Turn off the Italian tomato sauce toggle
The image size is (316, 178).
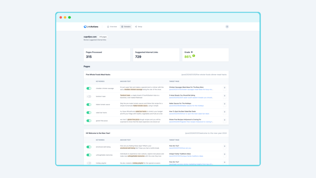[89, 104]
